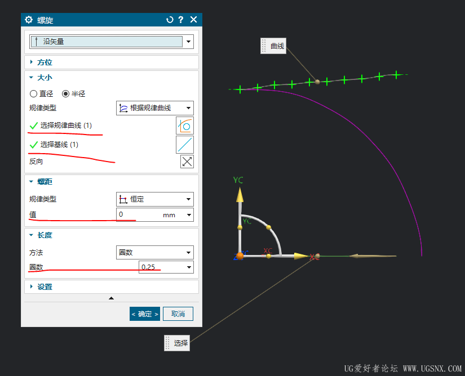Click 选择规律曲线 (1) label
The image size is (465, 376).
coord(66,126)
